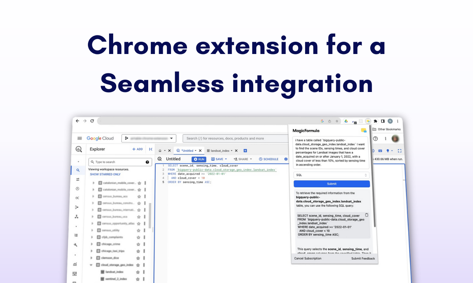This screenshot has height=283, width=473.
Task: Click Submit Feedback in MagicFormula
Action: pos(363,258)
